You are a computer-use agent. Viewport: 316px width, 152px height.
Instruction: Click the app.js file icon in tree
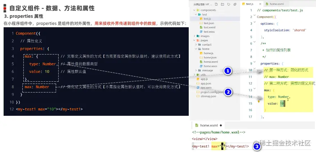tap(198, 79)
